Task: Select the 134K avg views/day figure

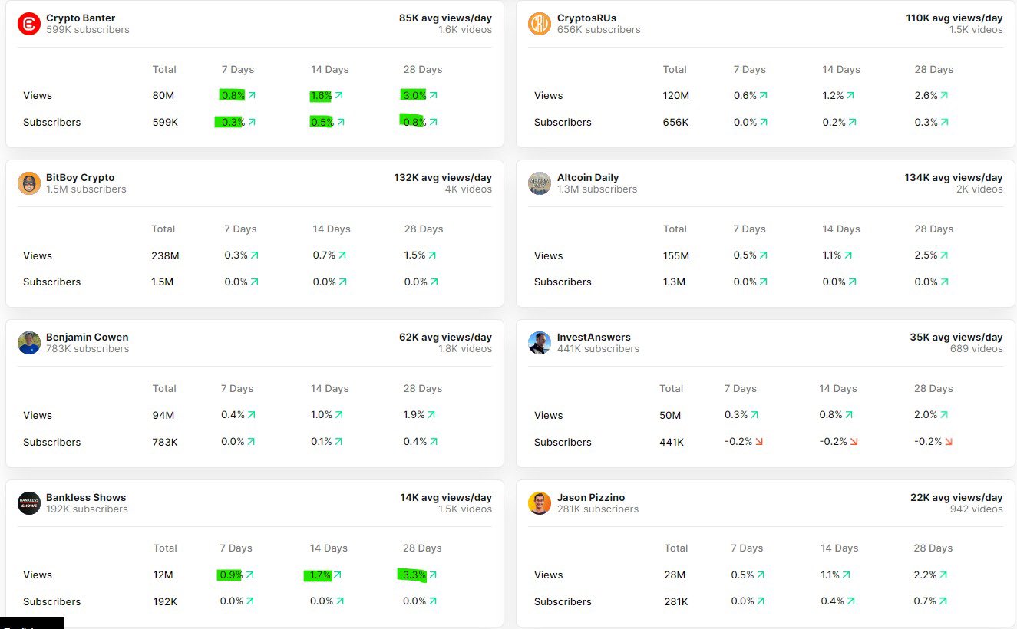Action: point(953,178)
